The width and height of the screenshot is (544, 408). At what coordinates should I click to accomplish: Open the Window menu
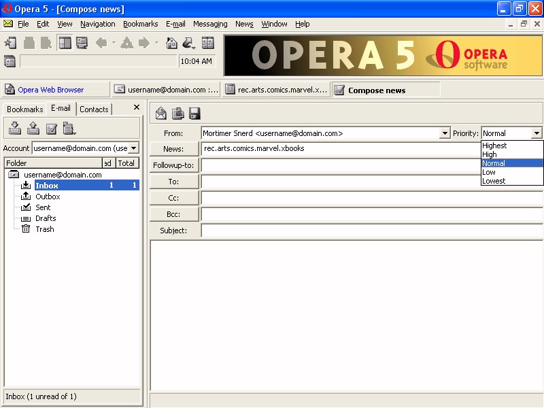coord(274,24)
